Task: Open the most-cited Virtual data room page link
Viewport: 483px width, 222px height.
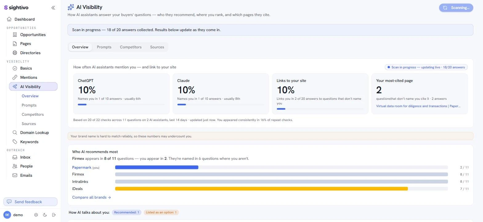Action: (418, 106)
